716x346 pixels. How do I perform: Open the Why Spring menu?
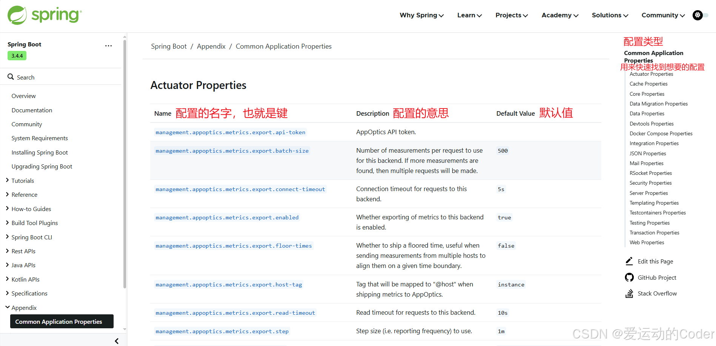pyautogui.click(x=421, y=15)
